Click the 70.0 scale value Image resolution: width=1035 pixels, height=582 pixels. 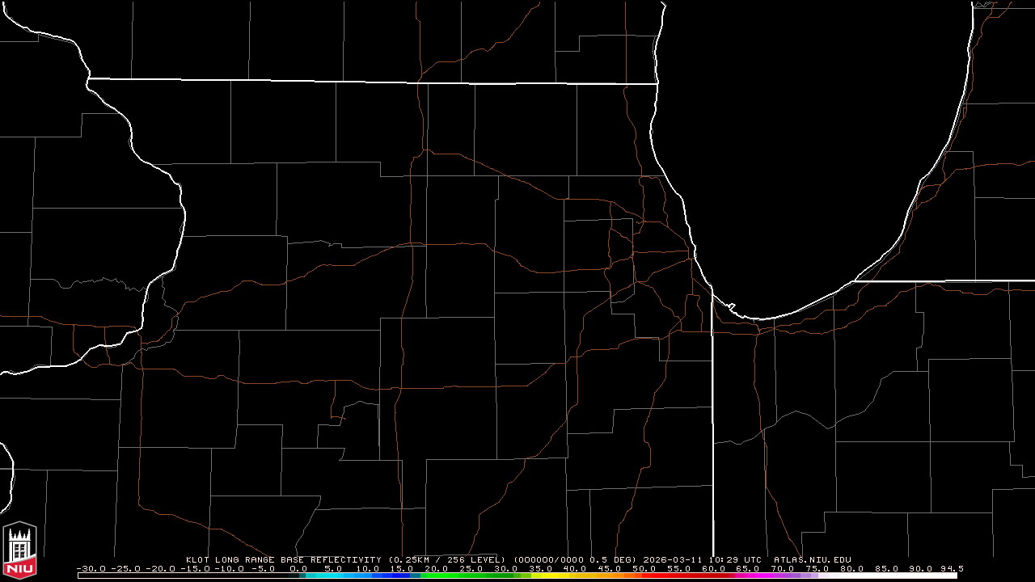click(783, 568)
